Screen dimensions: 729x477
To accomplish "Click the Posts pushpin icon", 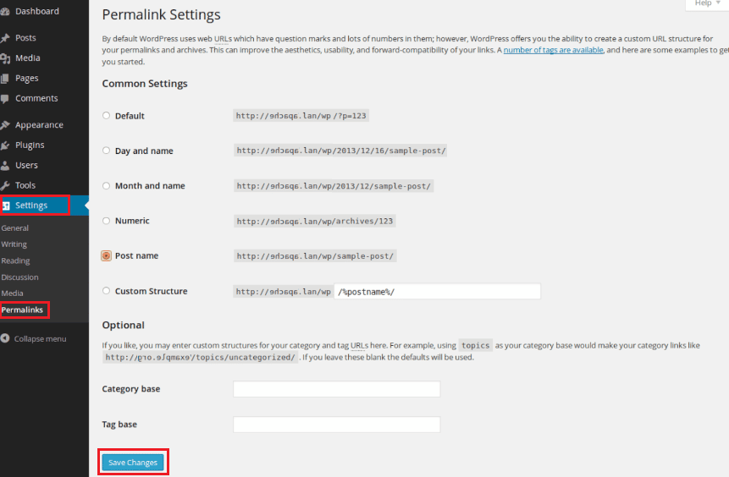I will point(4,38).
